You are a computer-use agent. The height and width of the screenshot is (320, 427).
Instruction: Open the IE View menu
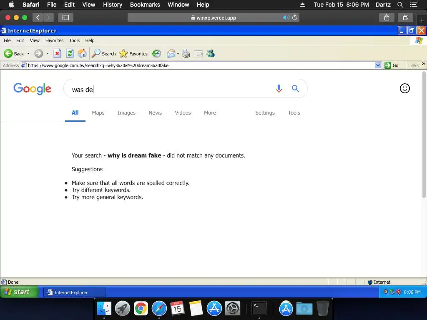pos(35,40)
